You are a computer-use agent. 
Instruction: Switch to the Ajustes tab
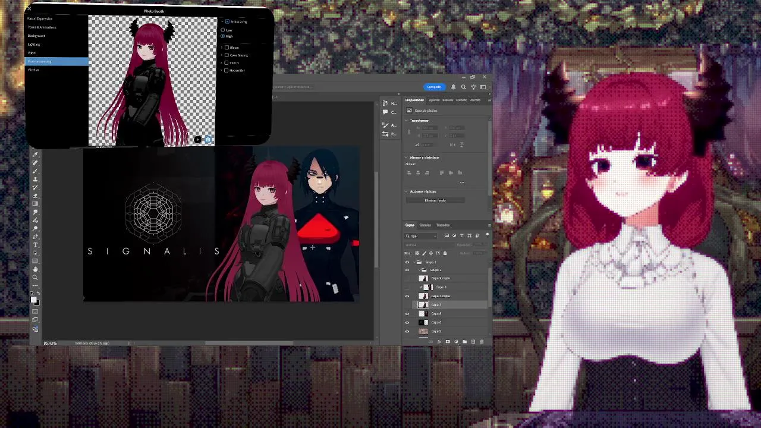434,100
